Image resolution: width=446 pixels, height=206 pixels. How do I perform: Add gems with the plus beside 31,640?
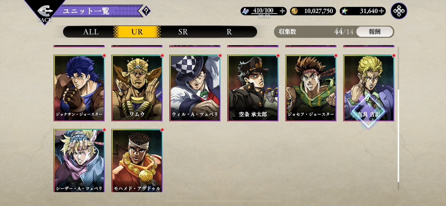[382, 11]
